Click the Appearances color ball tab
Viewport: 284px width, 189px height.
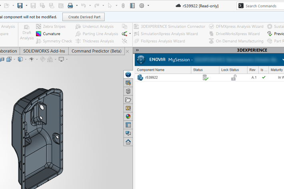point(128,117)
